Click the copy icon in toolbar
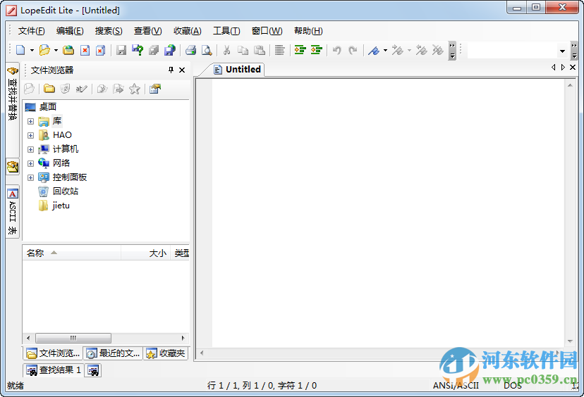 click(243, 50)
